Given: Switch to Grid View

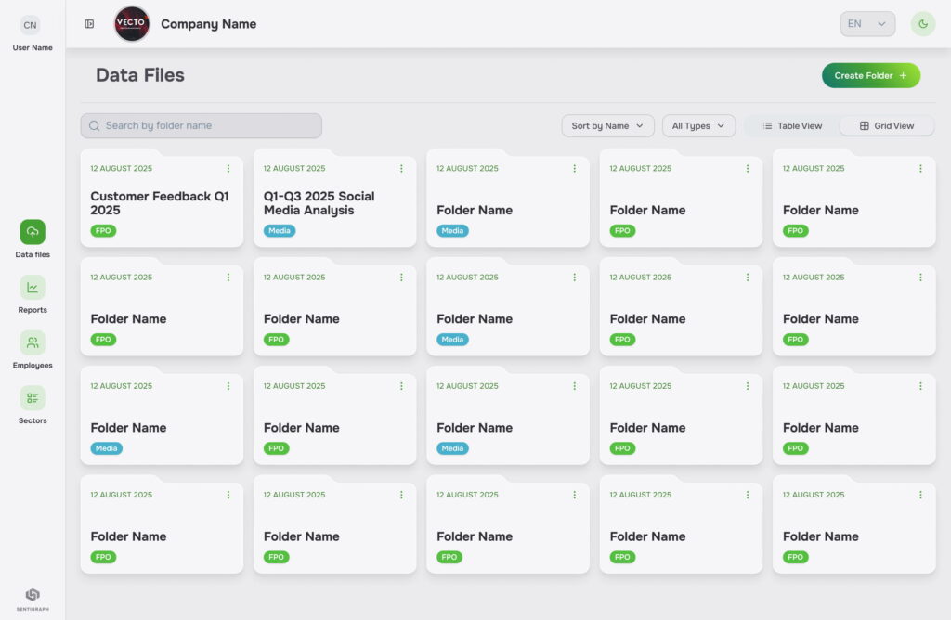Looking at the screenshot, I should pyautogui.click(x=886, y=126).
